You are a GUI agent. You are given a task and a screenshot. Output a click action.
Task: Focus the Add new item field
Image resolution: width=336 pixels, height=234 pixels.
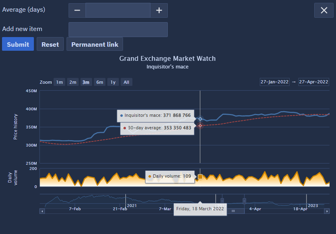coord(118,29)
